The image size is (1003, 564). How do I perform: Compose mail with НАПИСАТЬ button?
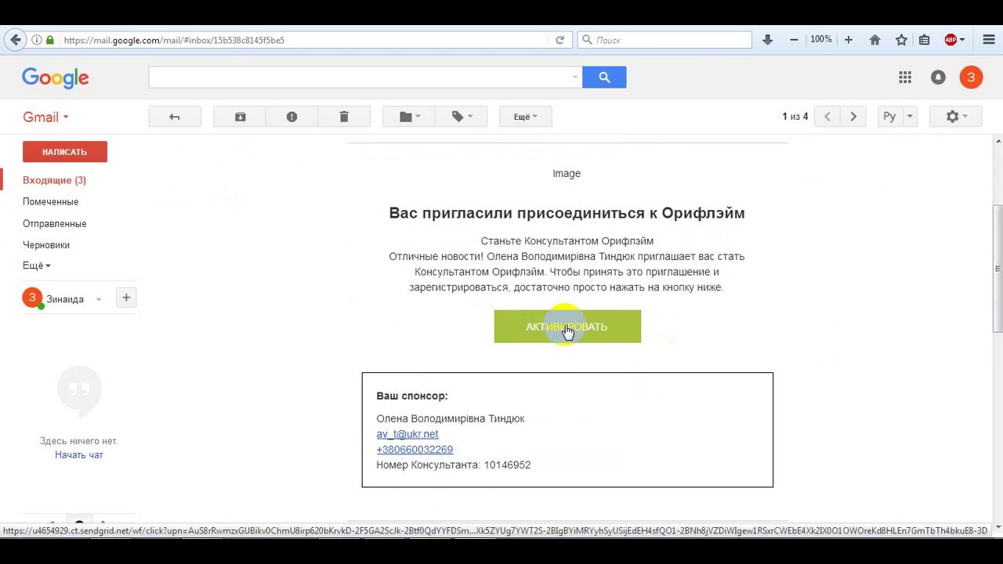(x=65, y=152)
